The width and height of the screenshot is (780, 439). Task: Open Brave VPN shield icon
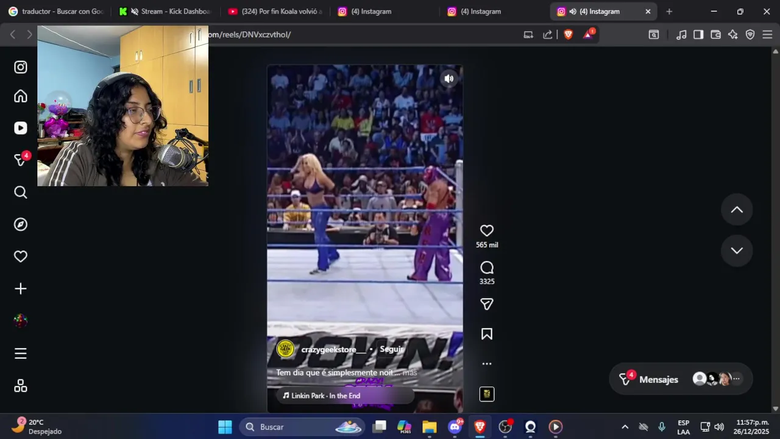(750, 35)
